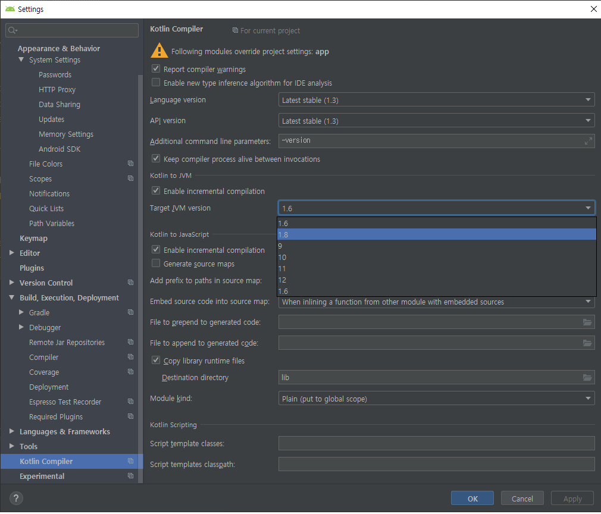Image resolution: width=601 pixels, height=514 pixels.
Task: Click Script templates classpath field
Action: pos(436,464)
